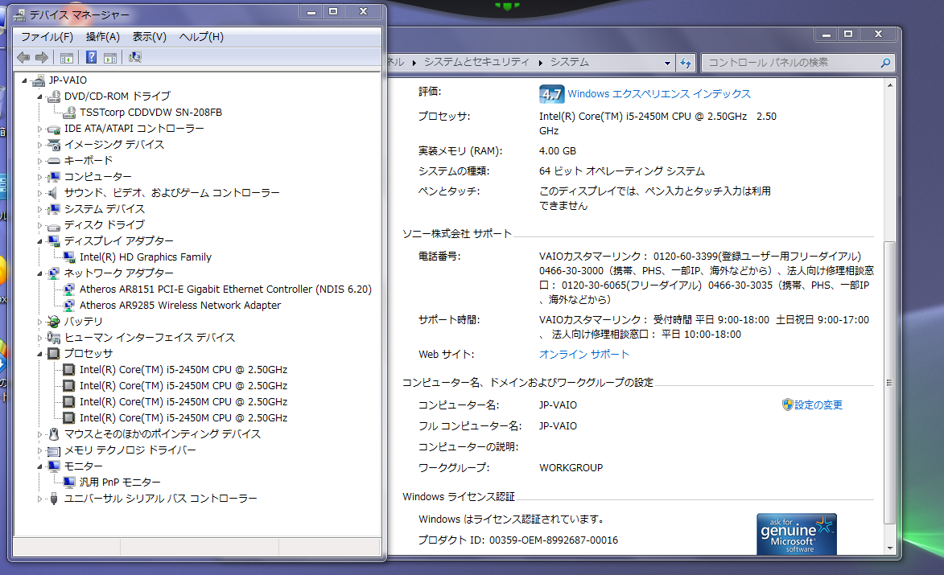Collapse the プロセッサ node

click(x=39, y=354)
